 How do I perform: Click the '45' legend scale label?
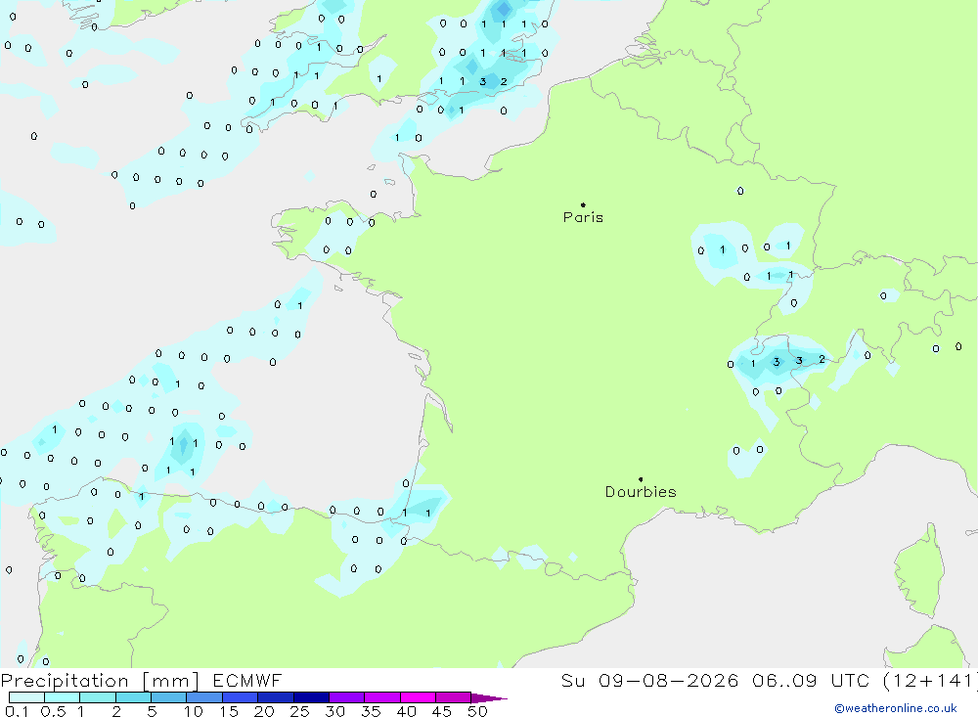click(442, 711)
